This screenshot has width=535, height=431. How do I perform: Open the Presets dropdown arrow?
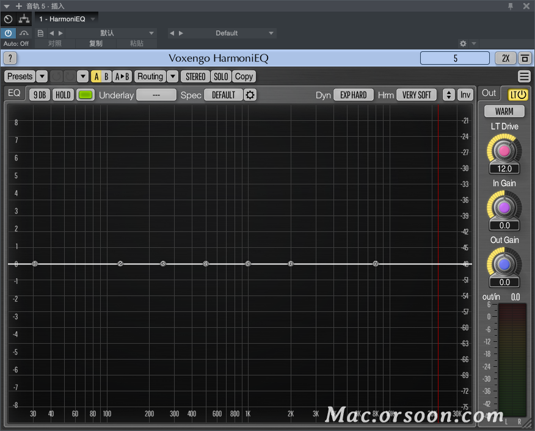click(x=41, y=76)
